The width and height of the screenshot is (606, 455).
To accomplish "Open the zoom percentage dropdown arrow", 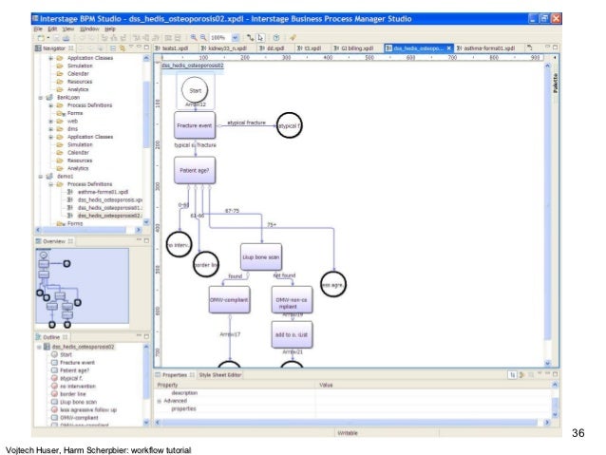I will pos(235,37).
